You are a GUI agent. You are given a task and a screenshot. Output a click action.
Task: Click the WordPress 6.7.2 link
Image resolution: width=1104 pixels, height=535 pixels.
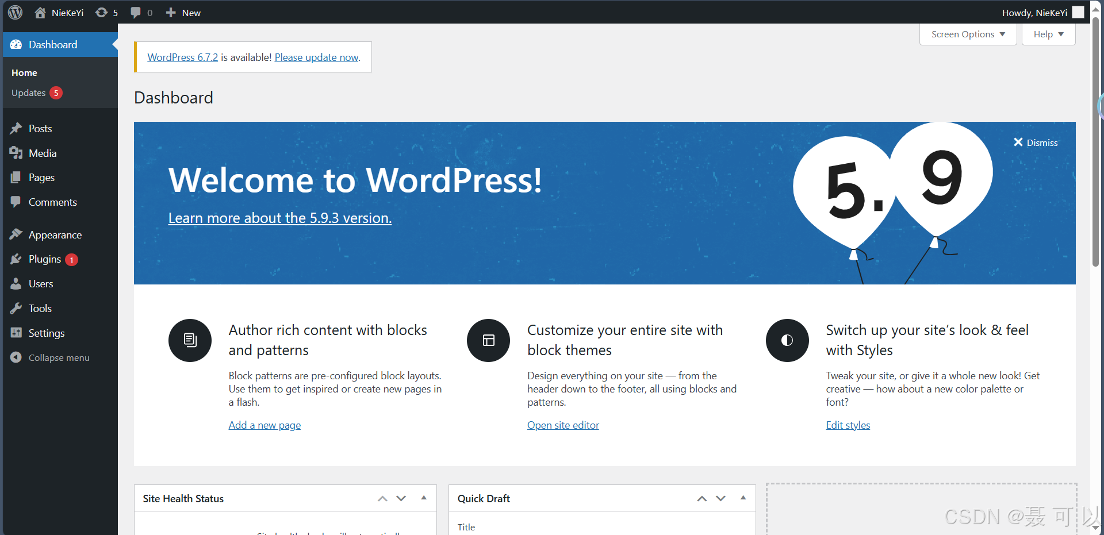pyautogui.click(x=182, y=57)
